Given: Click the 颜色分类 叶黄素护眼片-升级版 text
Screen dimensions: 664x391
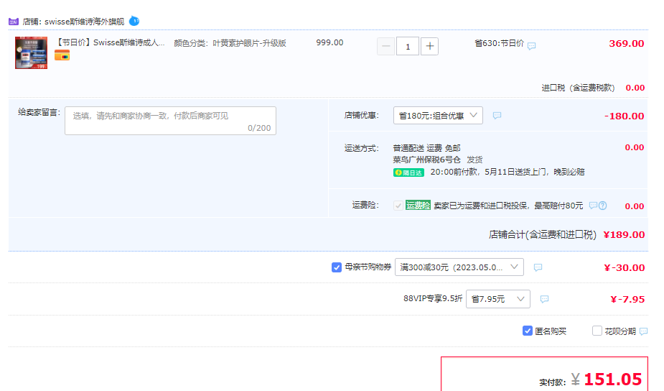Looking at the screenshot, I should [x=230, y=43].
